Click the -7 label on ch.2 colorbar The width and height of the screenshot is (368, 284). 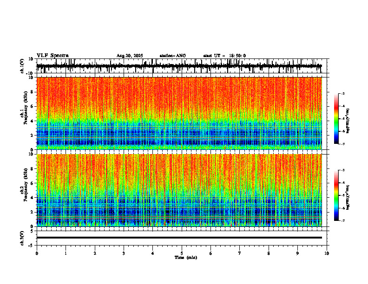(x=342, y=221)
